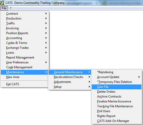Expand the Adjustments submenu
This screenshot has width=143, height=125.
70,82
